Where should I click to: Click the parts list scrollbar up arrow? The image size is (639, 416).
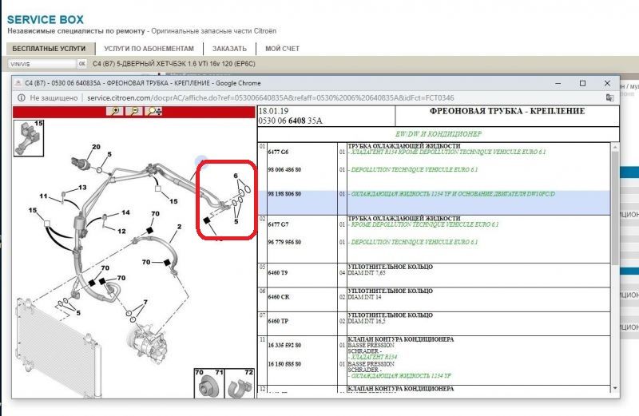point(614,145)
